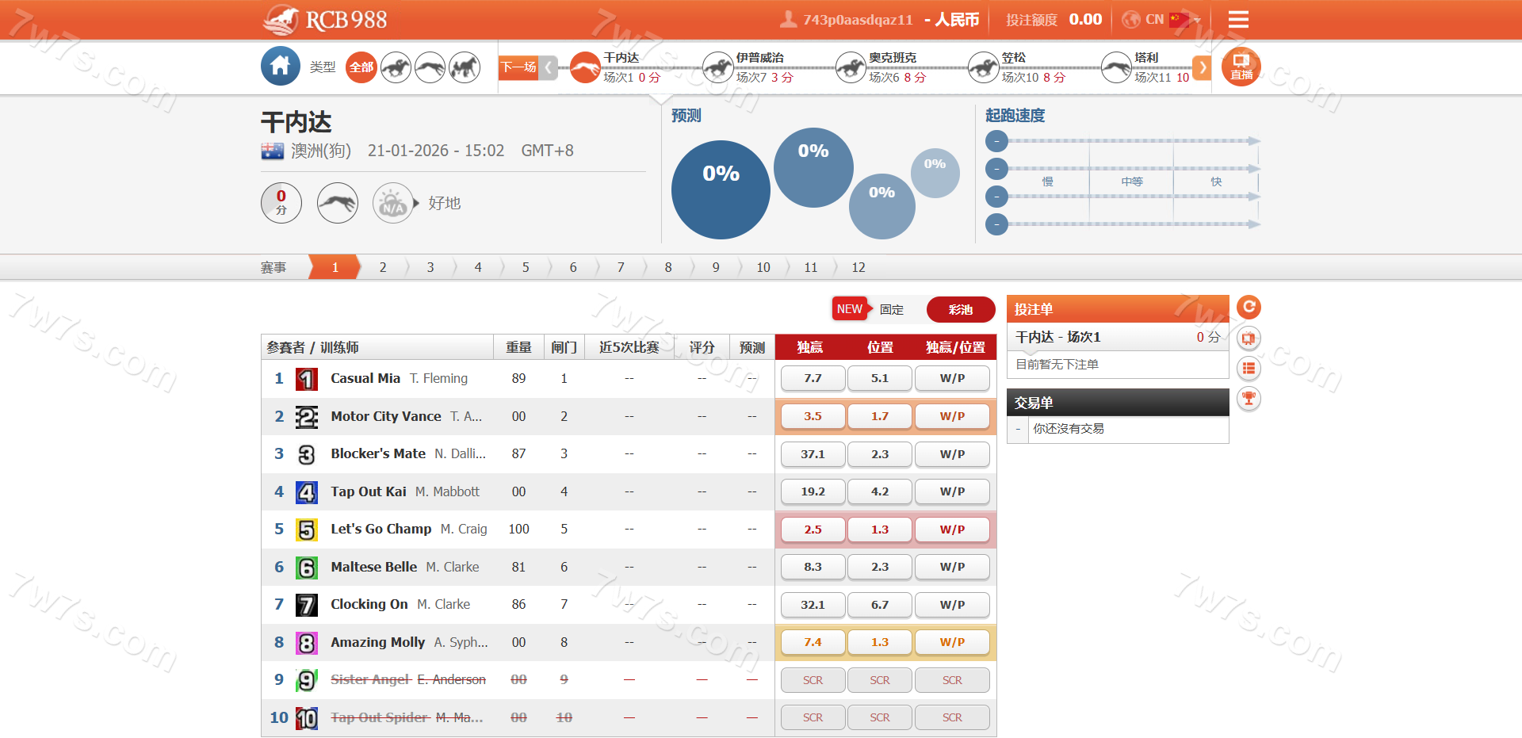This screenshot has width=1522, height=738.
Task: Open the CN language dropdown
Action: tap(1161, 20)
